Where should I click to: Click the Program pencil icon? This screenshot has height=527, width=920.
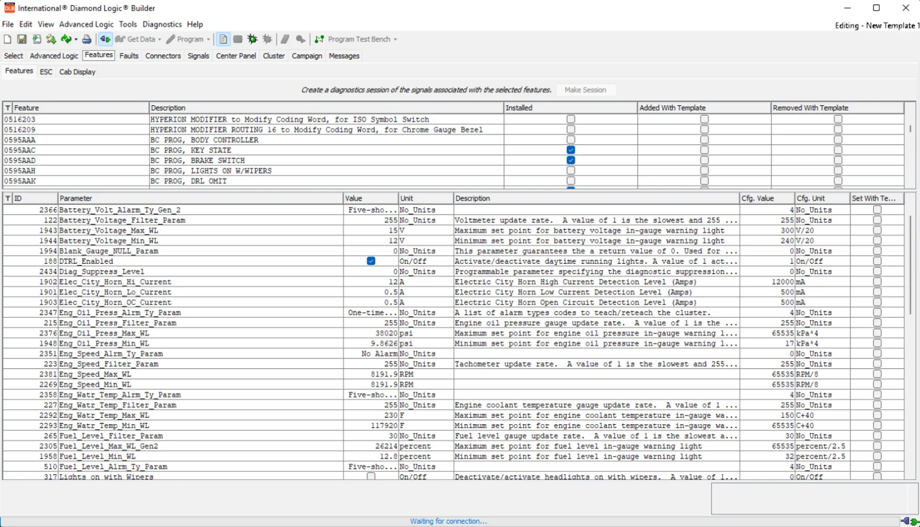(x=171, y=39)
